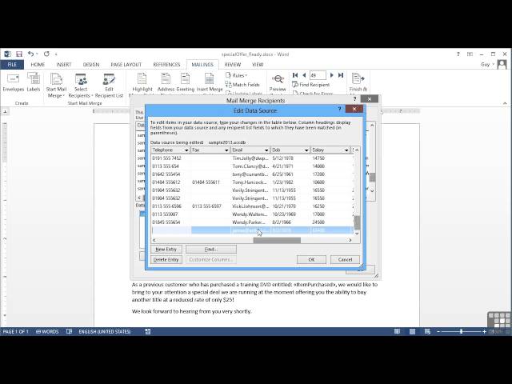
Task: Click Find Recipient in ribbon
Action: pos(311,85)
